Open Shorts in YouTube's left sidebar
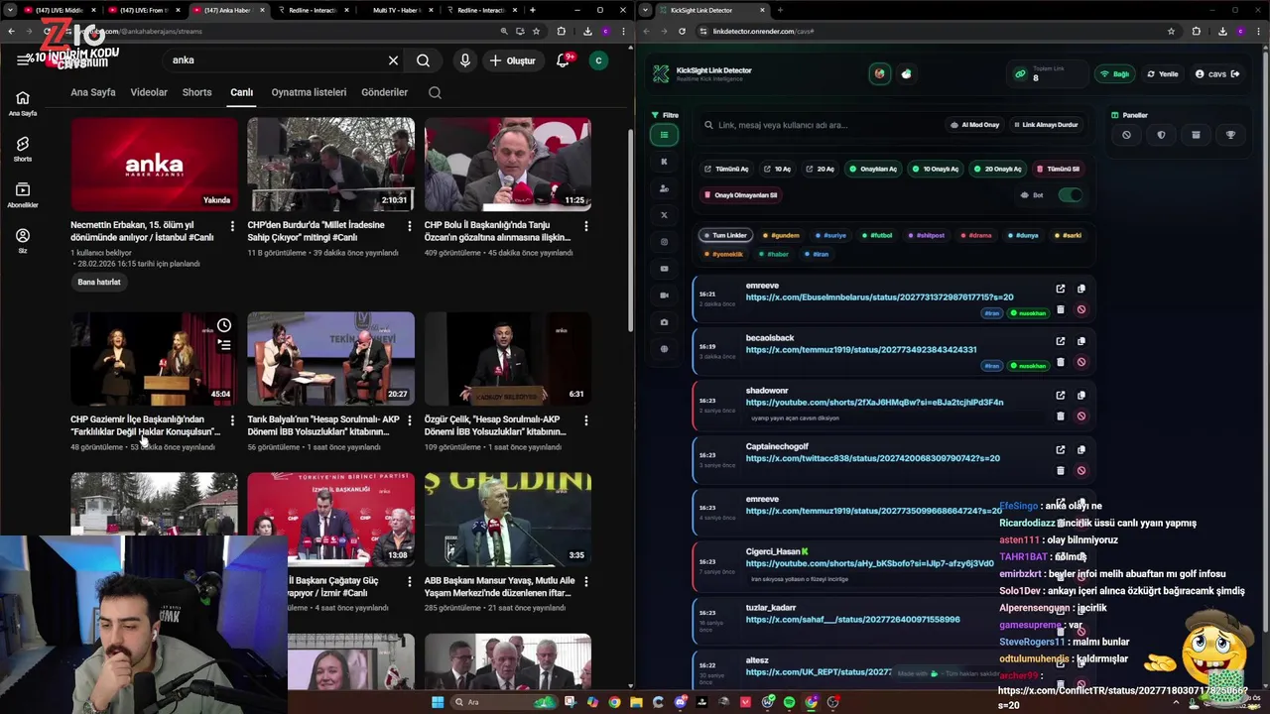 23,150
